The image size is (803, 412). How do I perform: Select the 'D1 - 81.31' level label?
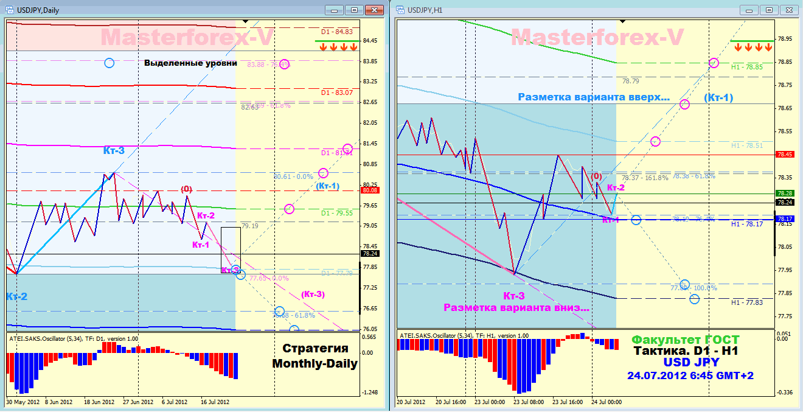click(x=336, y=153)
